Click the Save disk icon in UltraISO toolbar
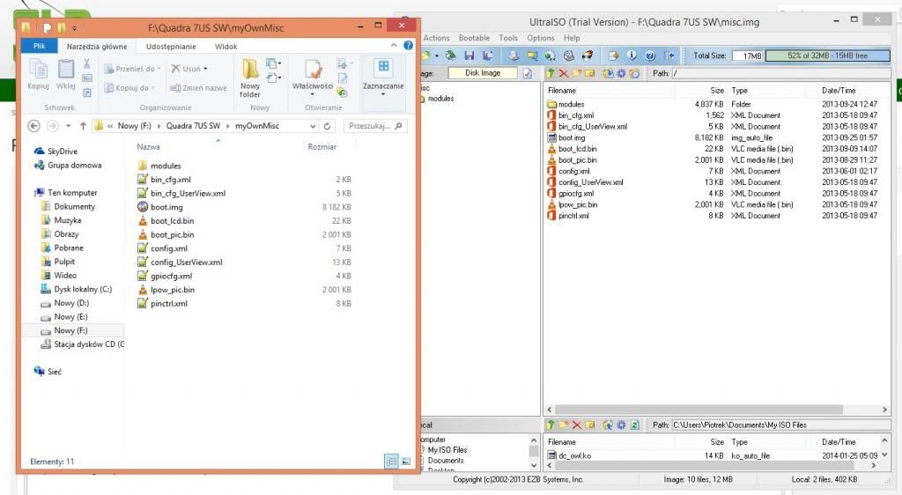Image resolution: width=902 pixels, height=495 pixels. point(469,55)
